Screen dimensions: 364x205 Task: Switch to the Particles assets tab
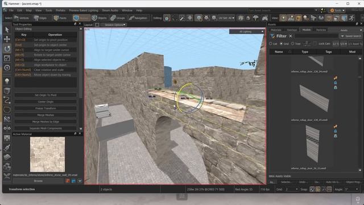(x=321, y=30)
